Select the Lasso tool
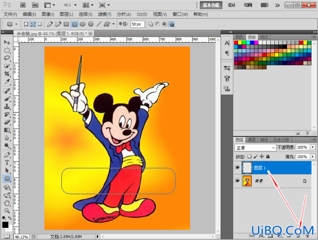 [x=7, y=58]
